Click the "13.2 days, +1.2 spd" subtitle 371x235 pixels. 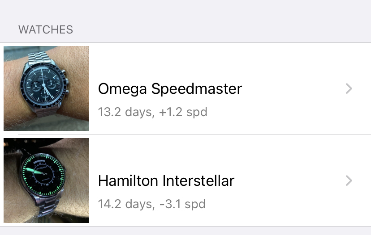(152, 112)
